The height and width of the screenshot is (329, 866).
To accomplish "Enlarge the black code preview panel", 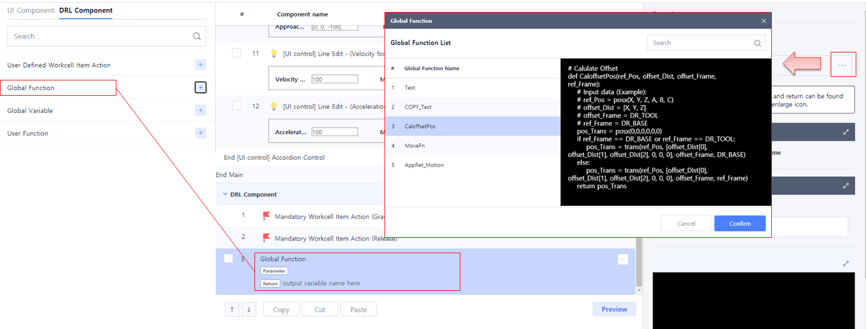I will [846, 263].
